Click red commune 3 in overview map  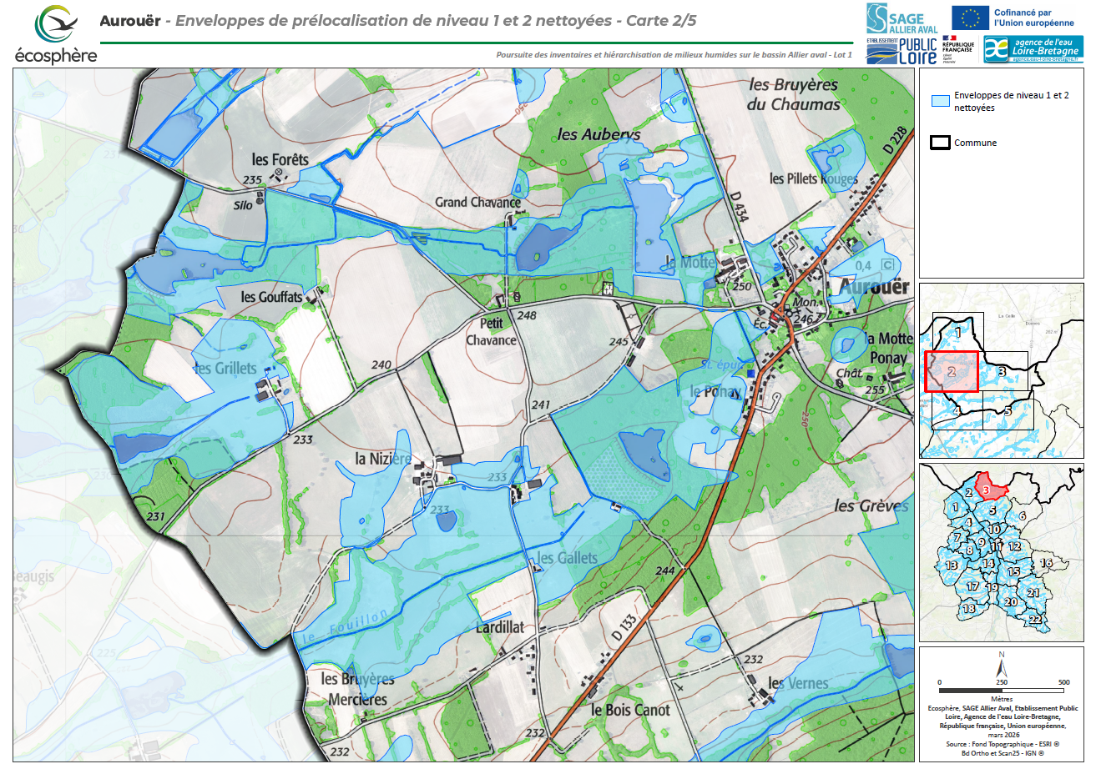click(987, 490)
